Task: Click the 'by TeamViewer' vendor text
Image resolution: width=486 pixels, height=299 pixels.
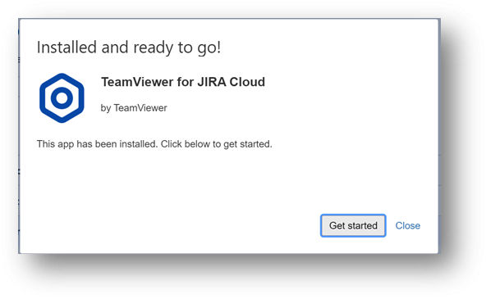Action: click(134, 108)
